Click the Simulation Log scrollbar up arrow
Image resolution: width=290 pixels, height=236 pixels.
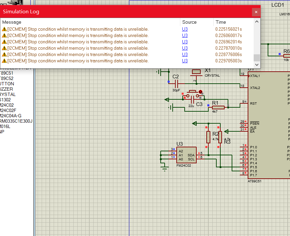(257, 22)
